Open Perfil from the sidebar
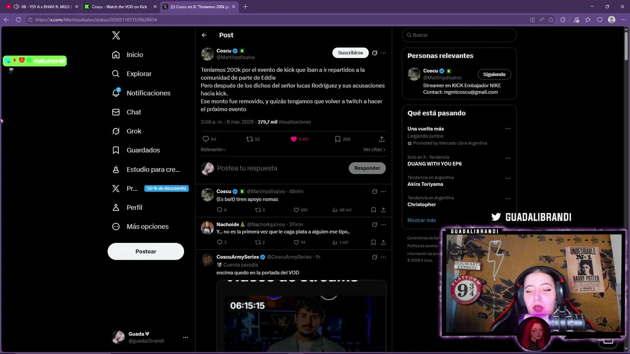630x354 pixels. coord(127,207)
